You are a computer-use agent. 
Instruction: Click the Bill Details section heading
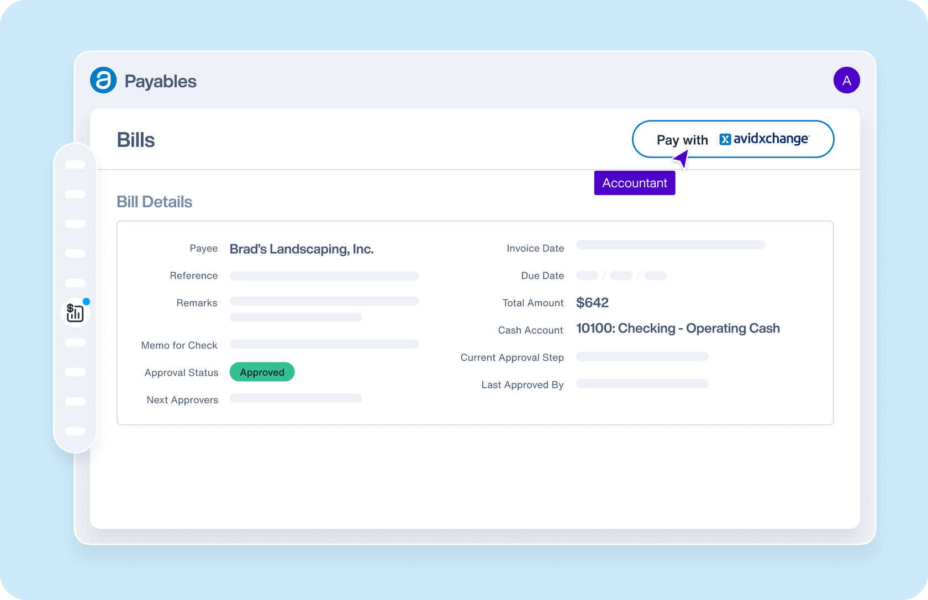tap(154, 202)
